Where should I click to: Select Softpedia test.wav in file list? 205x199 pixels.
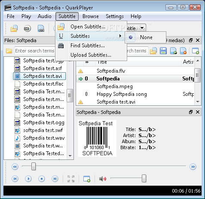pos(44,138)
